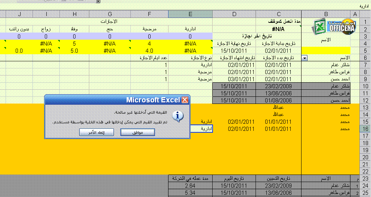The height and width of the screenshot is (197, 371).
Task: Select column B header
Action: (326, 14)
